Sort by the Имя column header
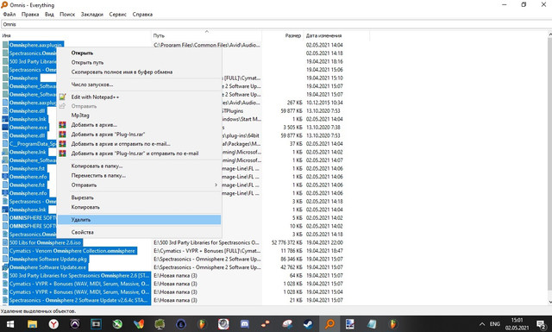This screenshot has width=552, height=332. [x=76, y=35]
